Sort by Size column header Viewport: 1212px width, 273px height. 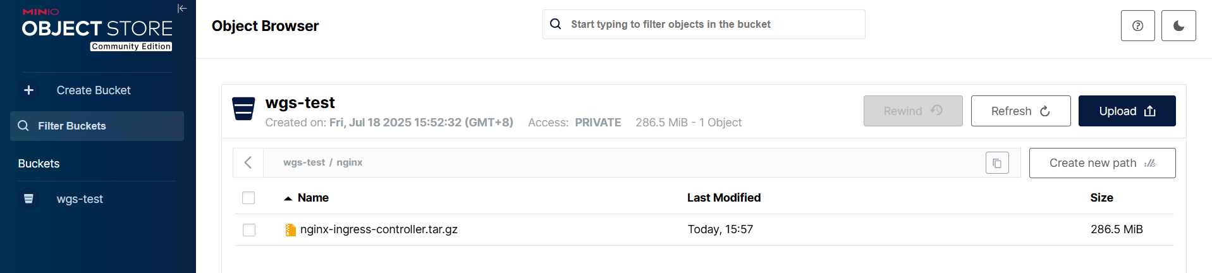coord(1101,198)
